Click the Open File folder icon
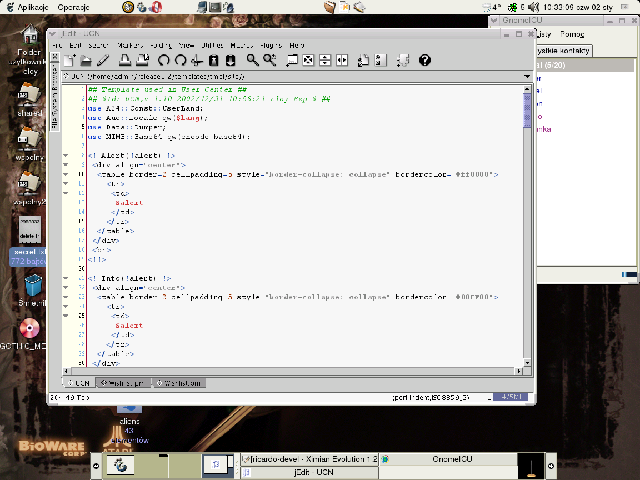This screenshot has width=640, height=480. [86, 60]
